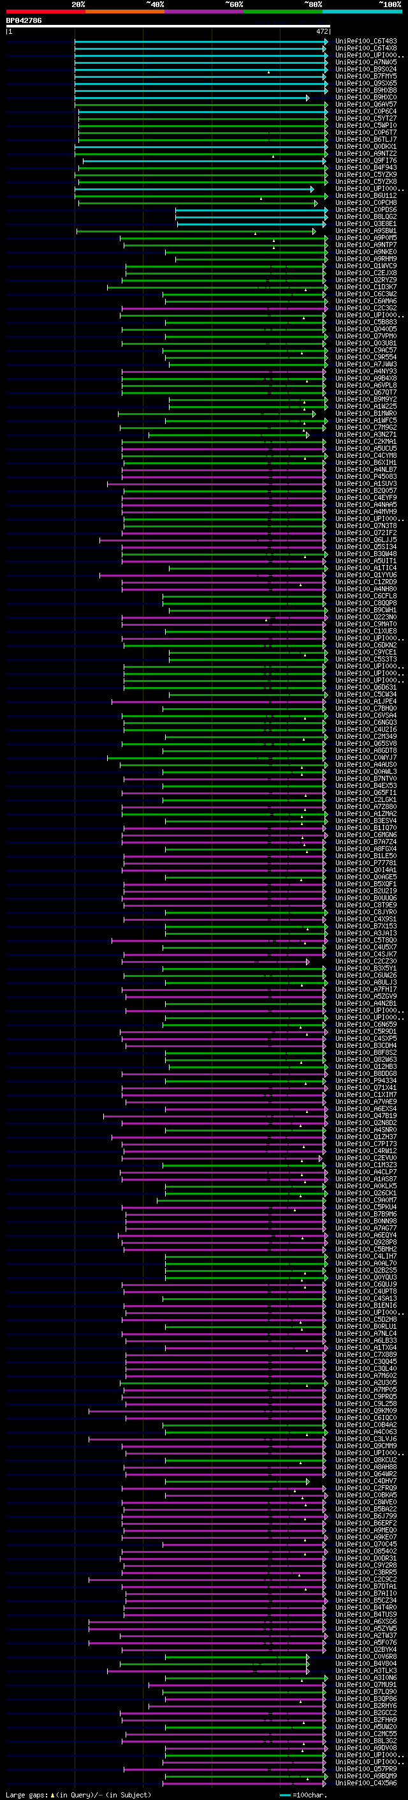
Task: Select hit label UniRef100_C0V6R8
Action: click(366, 1656)
